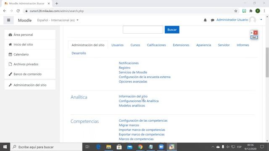Open a new browser tab
This screenshot has width=269, height=151.
57,4
